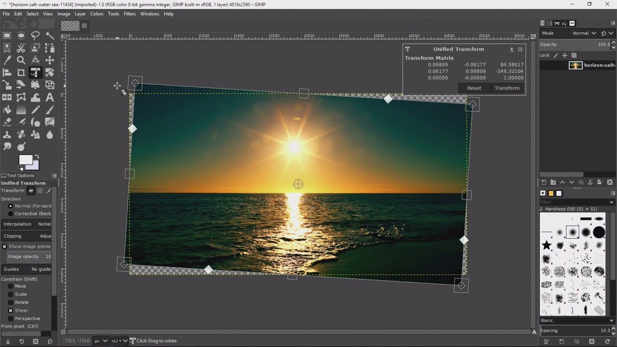Open the Filters menu
Image resolution: width=617 pixels, height=347 pixels.
130,14
